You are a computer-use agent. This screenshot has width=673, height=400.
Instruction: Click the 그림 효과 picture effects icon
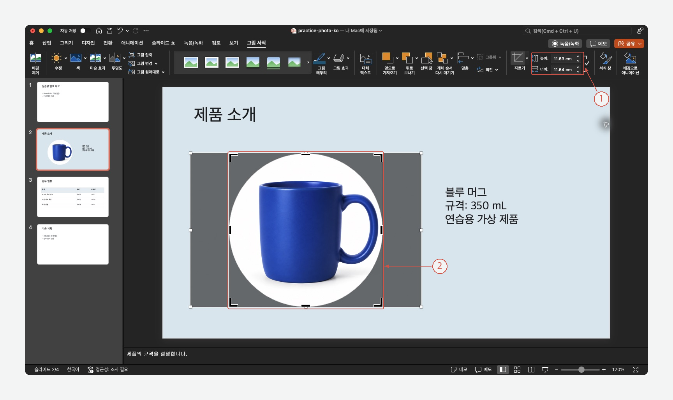[x=339, y=58]
